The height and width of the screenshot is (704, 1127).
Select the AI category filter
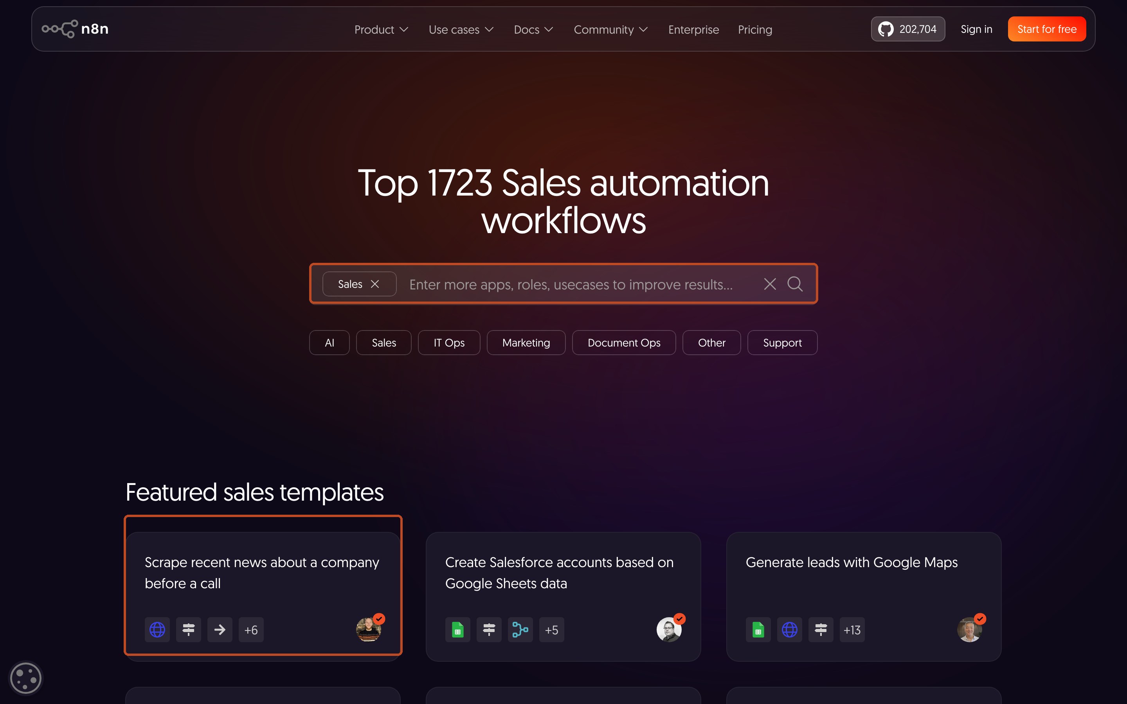coord(329,343)
